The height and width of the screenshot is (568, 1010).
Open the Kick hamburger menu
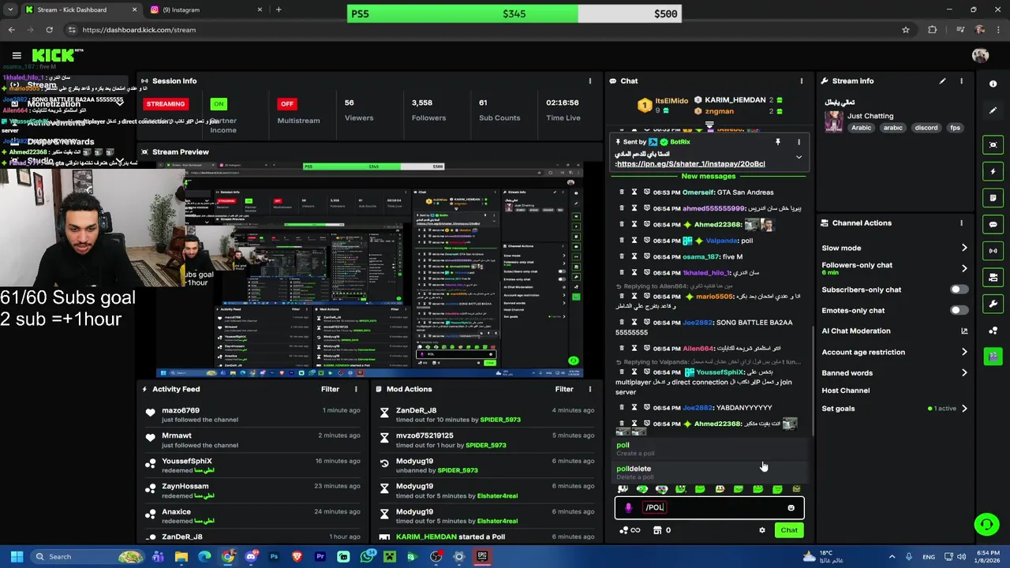tap(17, 55)
